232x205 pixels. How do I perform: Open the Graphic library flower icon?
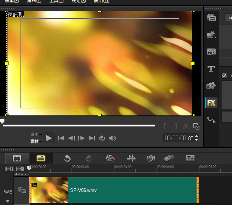[x=211, y=85]
